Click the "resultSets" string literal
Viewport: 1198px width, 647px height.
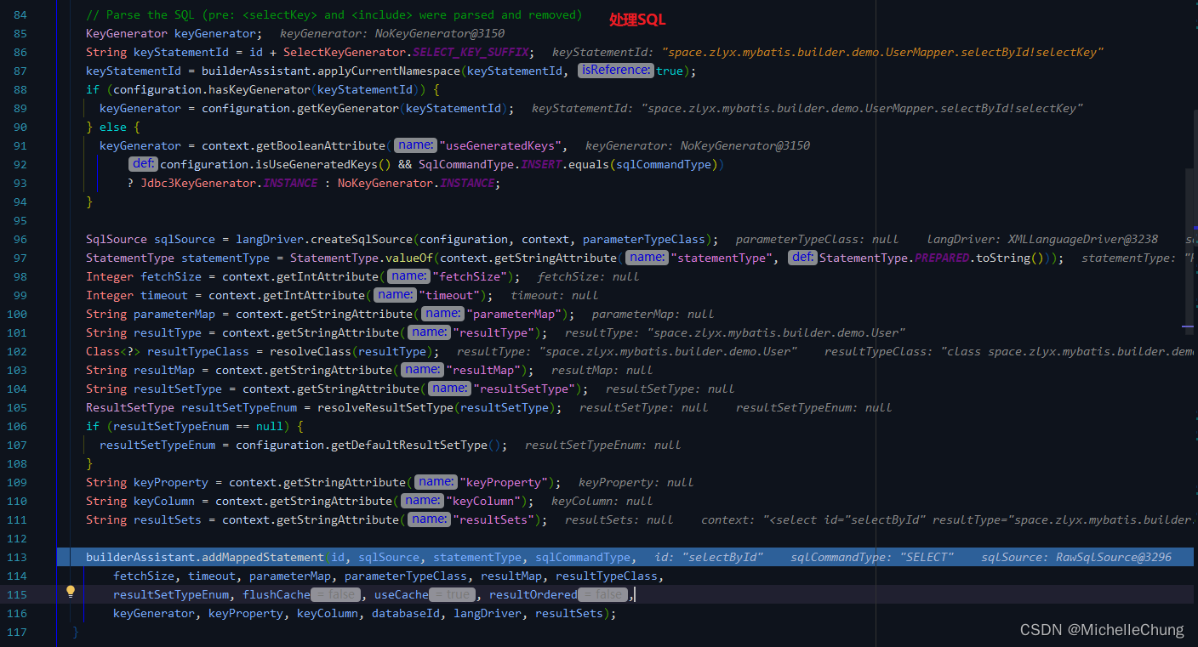point(494,519)
